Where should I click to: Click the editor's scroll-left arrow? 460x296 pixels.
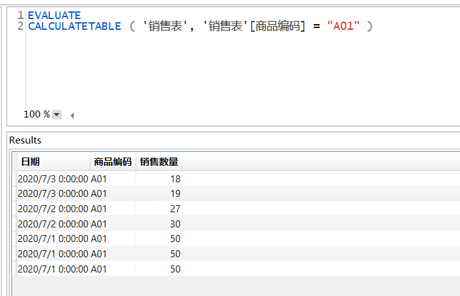[x=72, y=116]
